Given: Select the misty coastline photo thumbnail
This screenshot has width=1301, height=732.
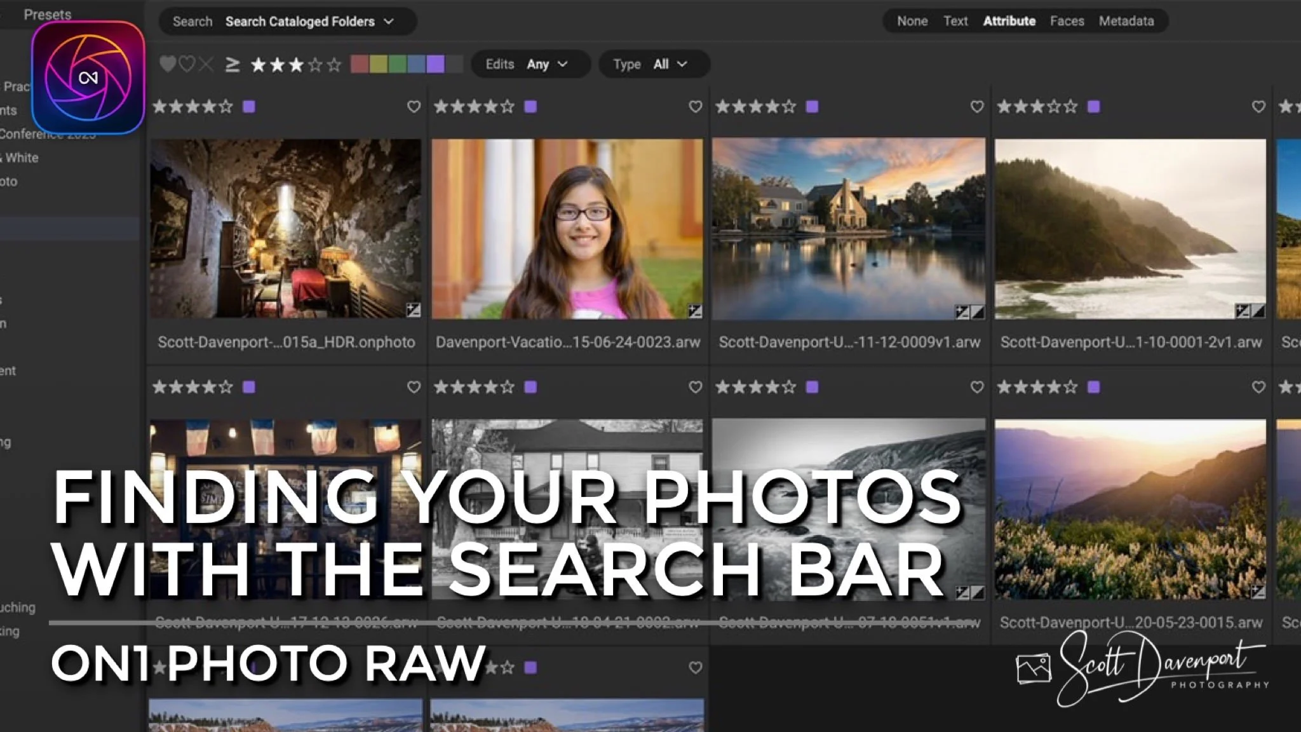Looking at the screenshot, I should pos(1130,229).
